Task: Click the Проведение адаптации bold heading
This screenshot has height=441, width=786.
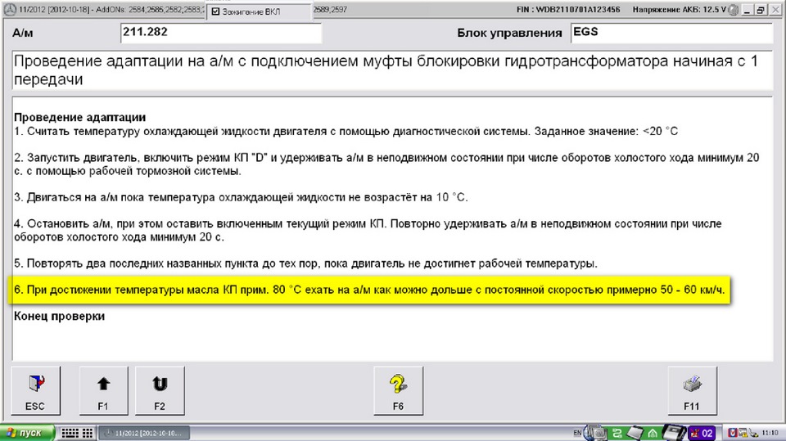Action: pos(79,117)
